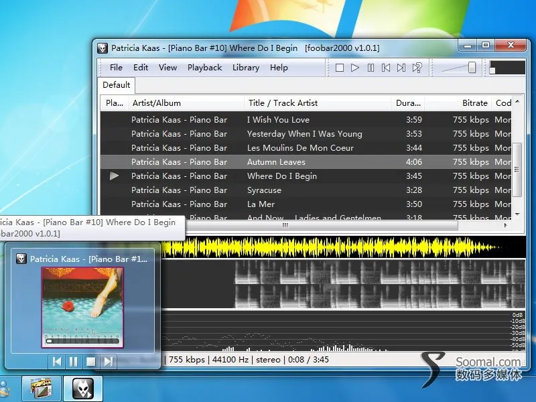
Task: Sort by the Duration column header
Action: (x=408, y=103)
